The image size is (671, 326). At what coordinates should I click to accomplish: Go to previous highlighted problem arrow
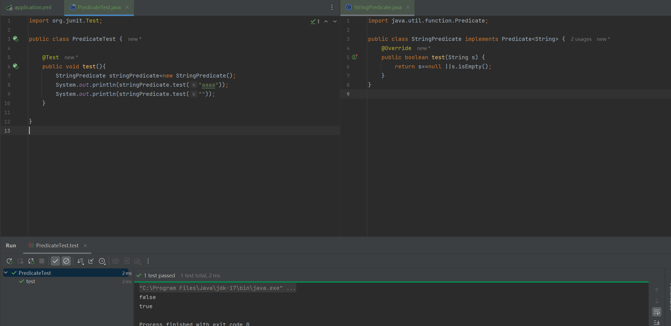(326, 21)
